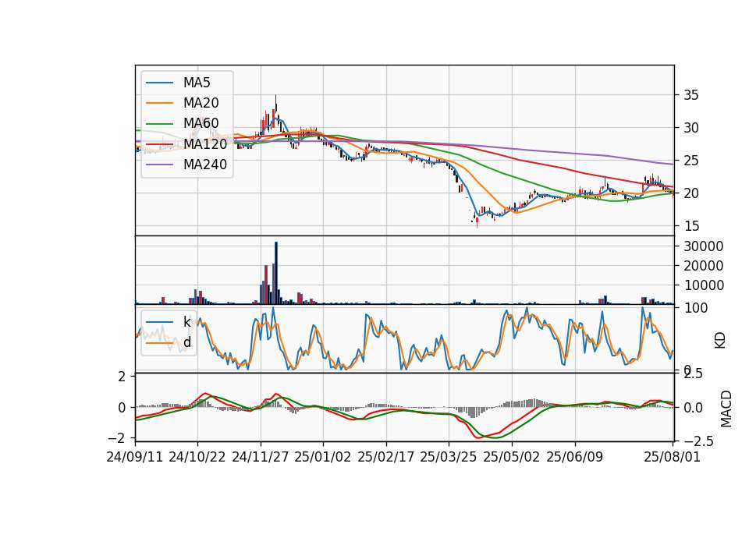Click the MACD axis label
The image size is (749, 538).
[726, 409]
